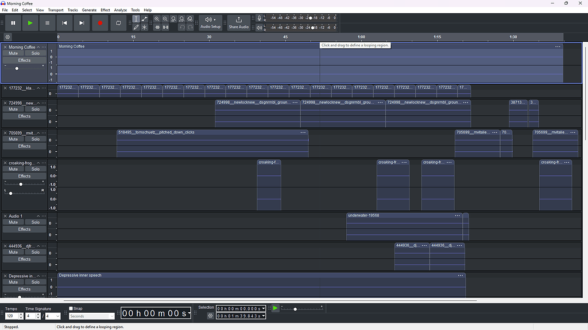Open the Transport menu
Image resolution: width=588 pixels, height=330 pixels.
click(55, 10)
